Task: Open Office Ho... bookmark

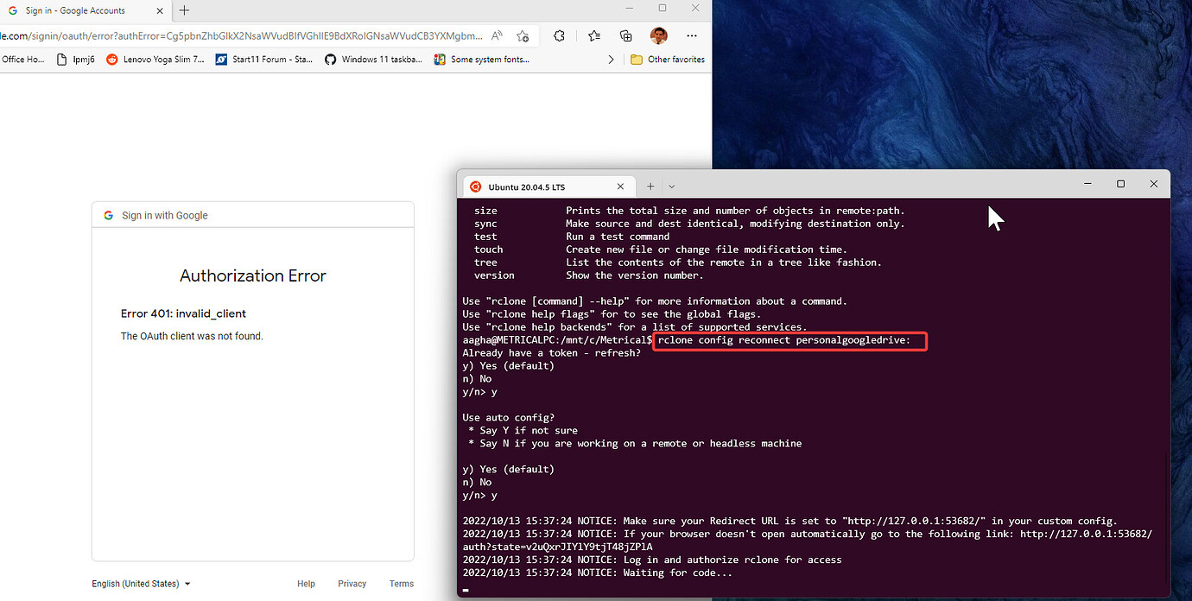Action: click(23, 60)
